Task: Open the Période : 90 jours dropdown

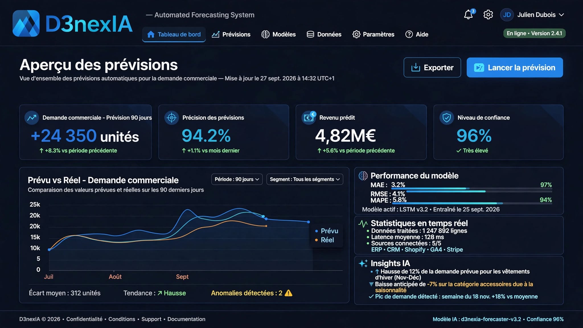Action: [237, 179]
